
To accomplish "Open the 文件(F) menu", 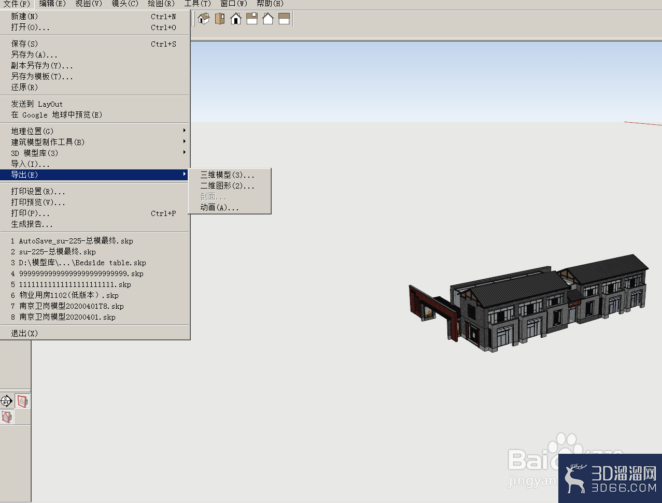I will click(x=17, y=4).
